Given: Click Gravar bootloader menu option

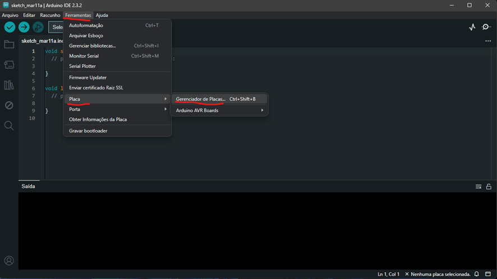Looking at the screenshot, I should [88, 131].
